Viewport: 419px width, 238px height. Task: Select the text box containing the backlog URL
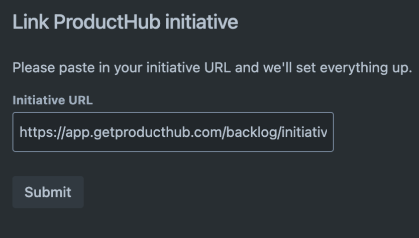click(173, 132)
